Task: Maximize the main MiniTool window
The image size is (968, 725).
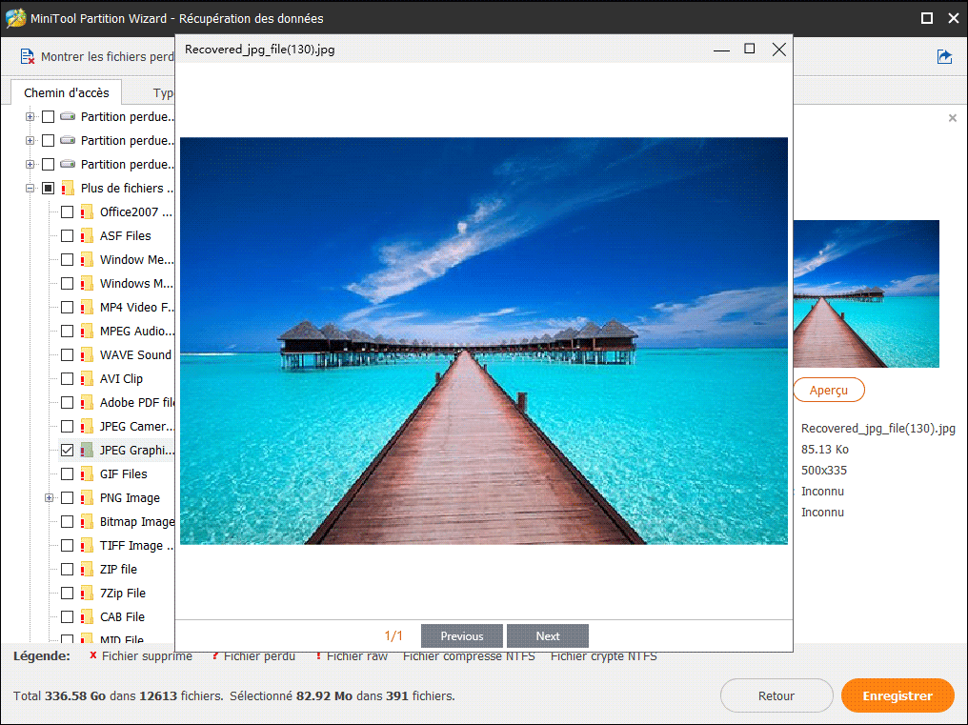Action: [x=927, y=18]
